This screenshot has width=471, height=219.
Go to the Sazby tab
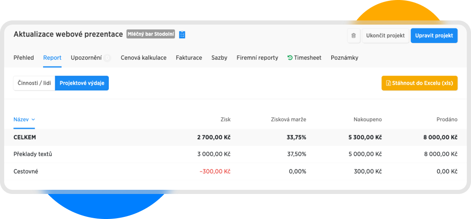click(219, 58)
